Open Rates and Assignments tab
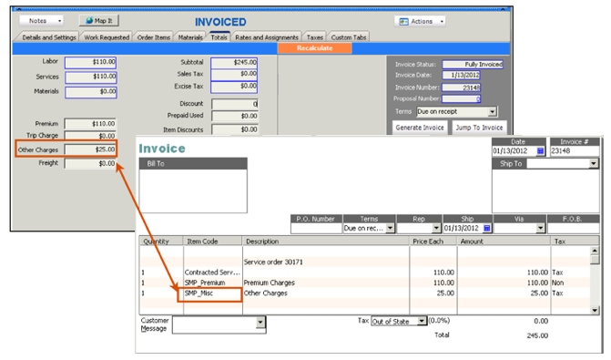Viewport: 611px width, 360px height. [x=267, y=37]
